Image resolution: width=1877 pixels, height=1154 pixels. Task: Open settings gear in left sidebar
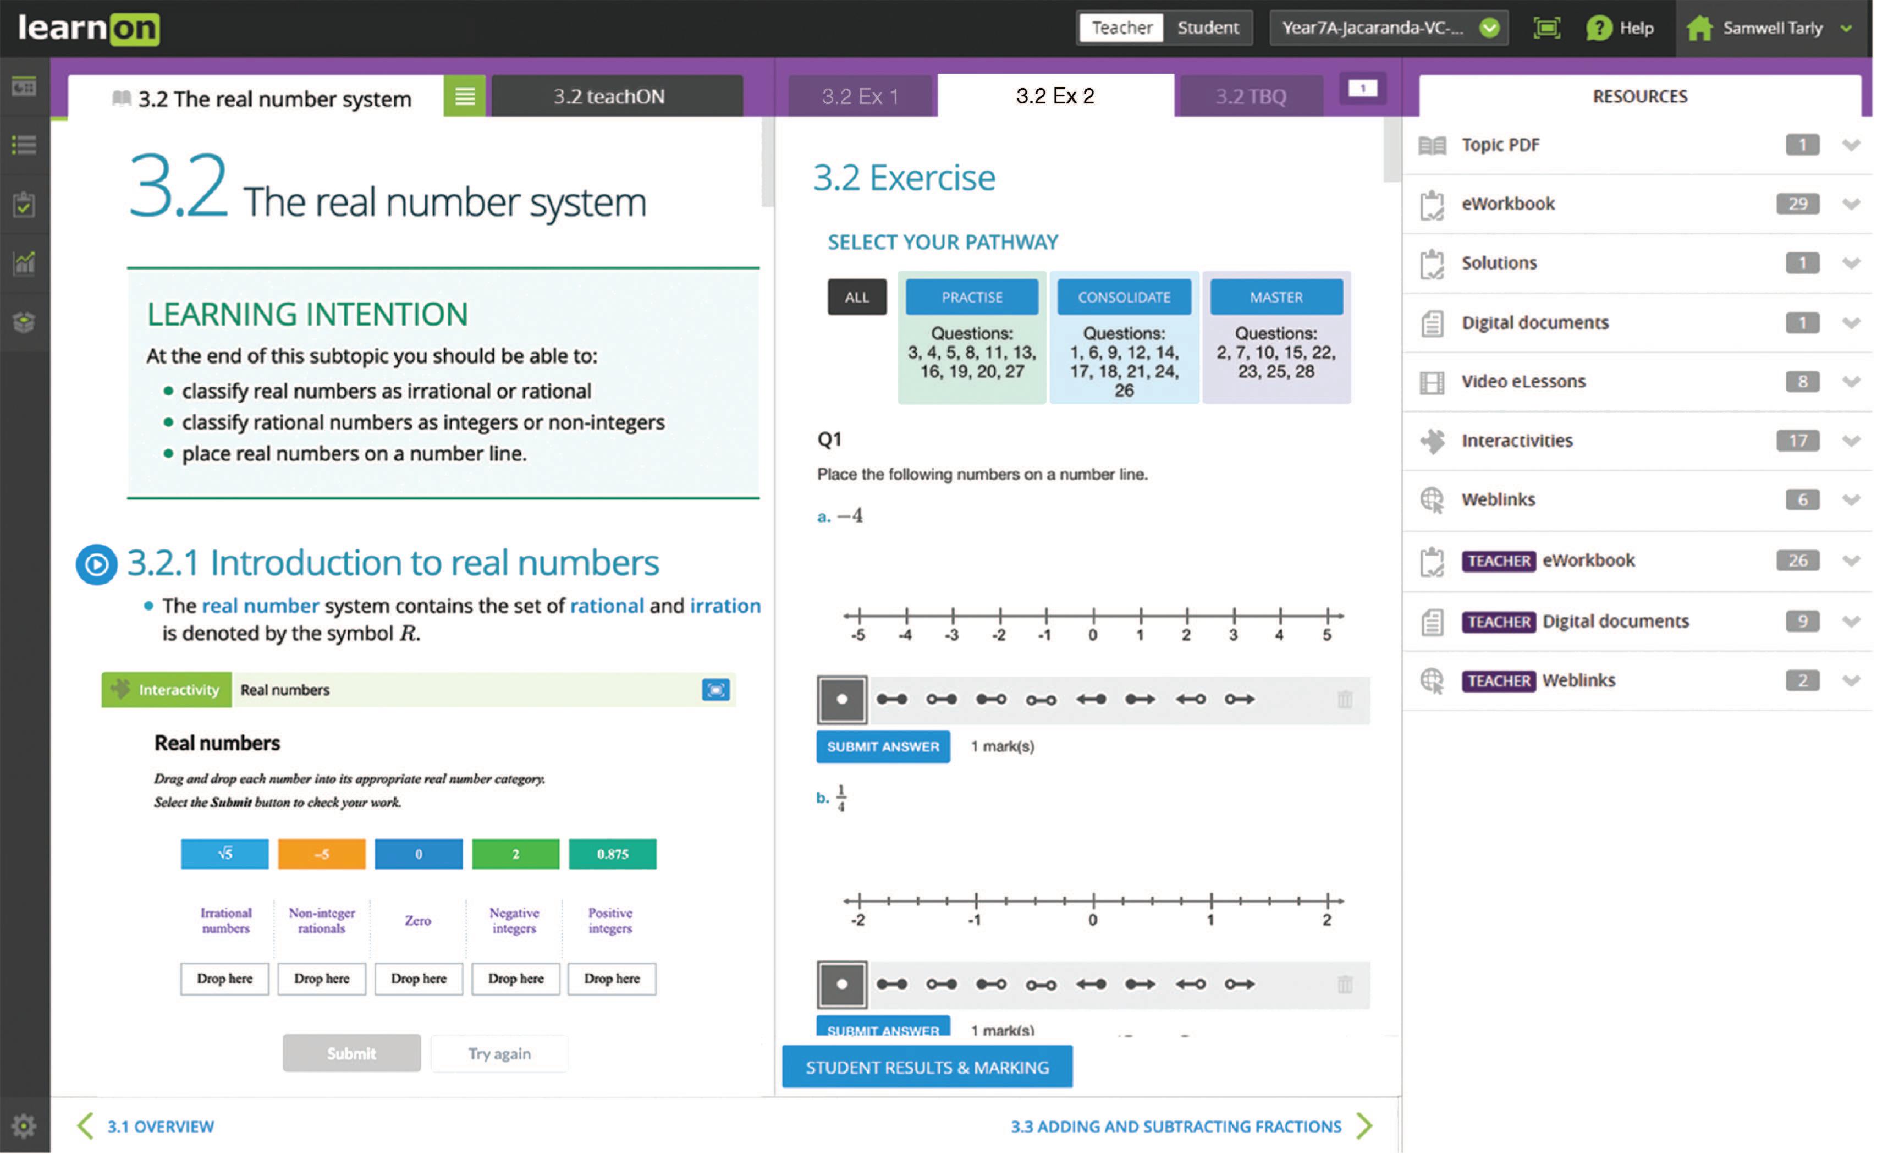click(24, 1126)
